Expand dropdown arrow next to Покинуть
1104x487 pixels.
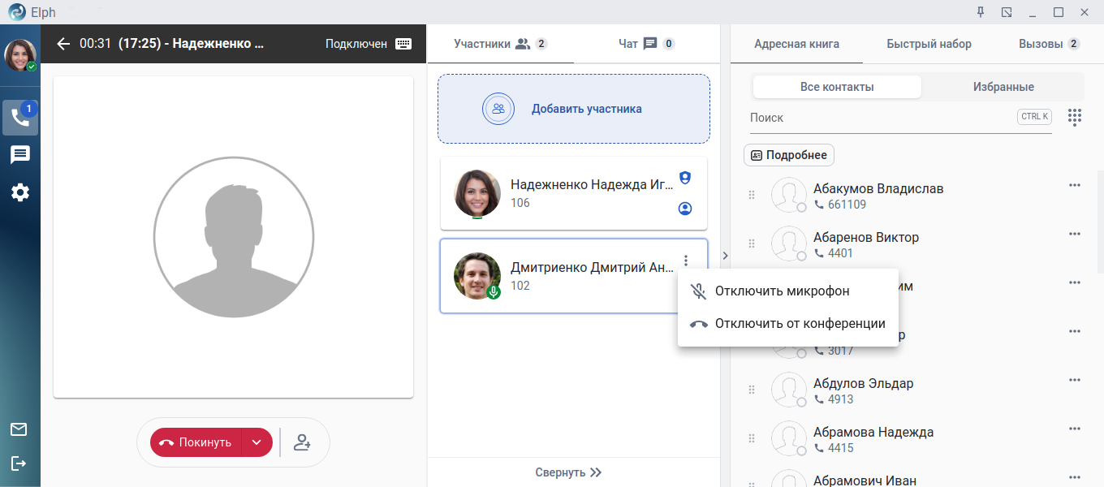pyautogui.click(x=257, y=442)
